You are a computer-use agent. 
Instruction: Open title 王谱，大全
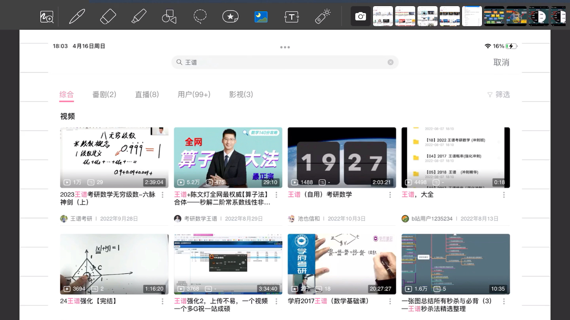coord(418,194)
